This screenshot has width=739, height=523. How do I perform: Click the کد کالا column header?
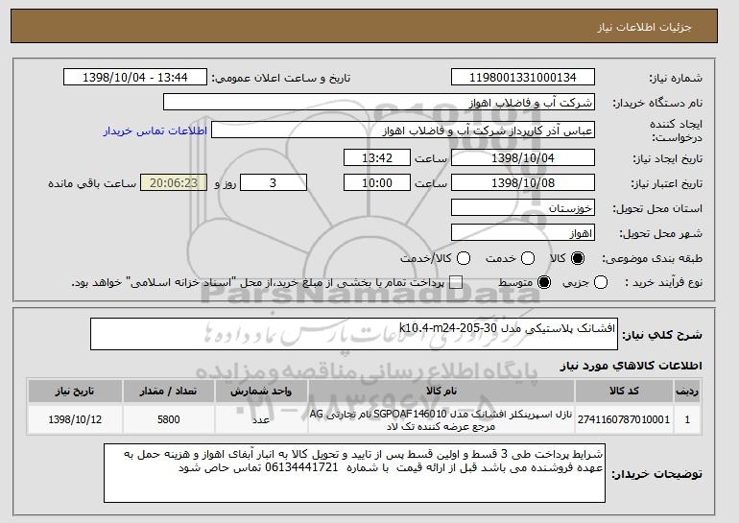coord(624,392)
